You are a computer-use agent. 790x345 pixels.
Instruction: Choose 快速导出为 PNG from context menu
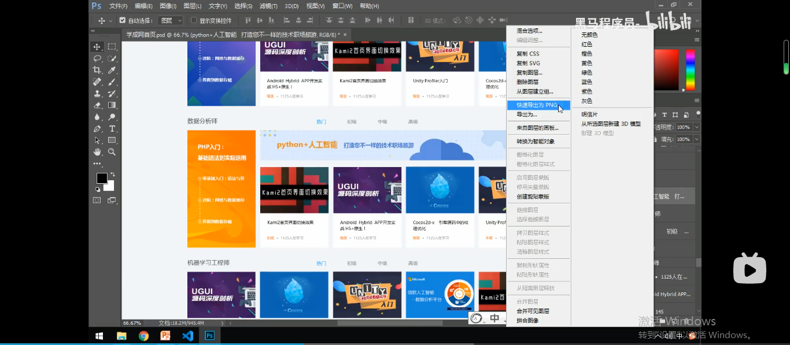(x=538, y=105)
